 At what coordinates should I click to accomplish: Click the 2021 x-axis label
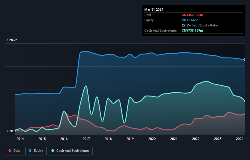tap(174, 139)
